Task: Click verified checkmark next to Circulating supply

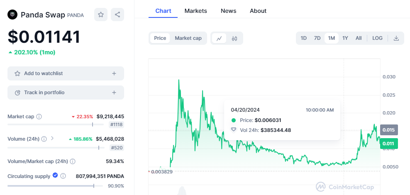Action: [55, 175]
